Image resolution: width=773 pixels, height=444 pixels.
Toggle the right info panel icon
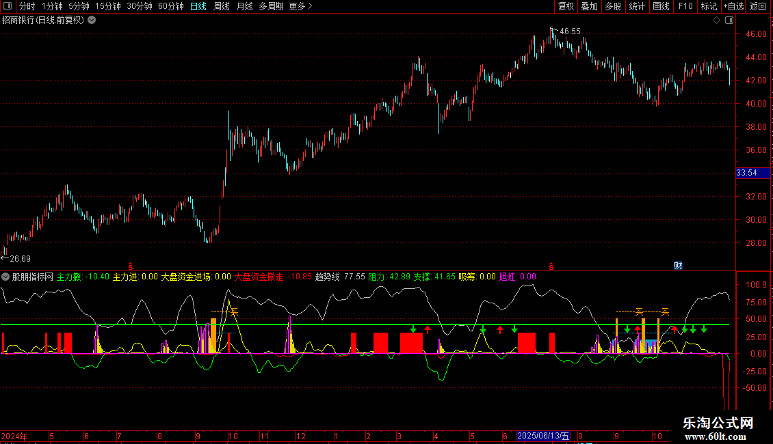coord(729,20)
